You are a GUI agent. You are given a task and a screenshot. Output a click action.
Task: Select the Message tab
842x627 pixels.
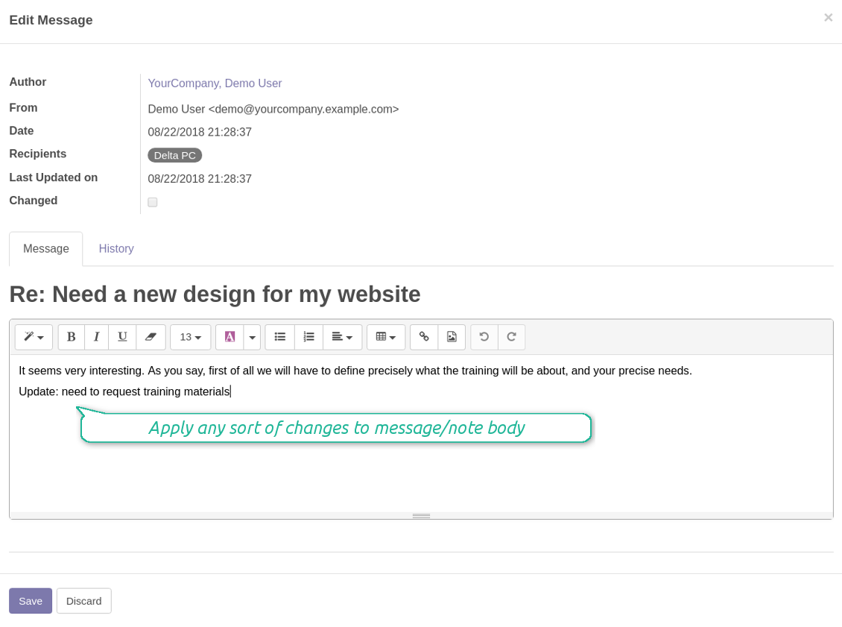pos(46,249)
